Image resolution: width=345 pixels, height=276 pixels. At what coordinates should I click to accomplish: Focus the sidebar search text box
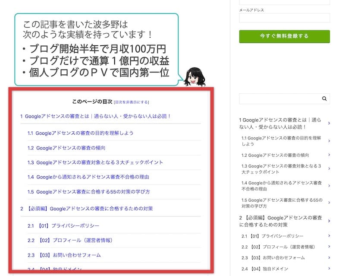(x=279, y=99)
